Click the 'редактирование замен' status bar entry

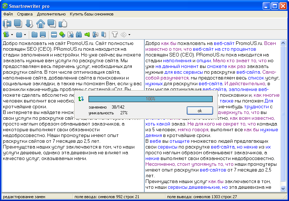pyautogui.click(x=24, y=197)
